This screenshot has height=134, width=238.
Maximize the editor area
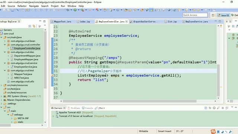(x=220, y=21)
